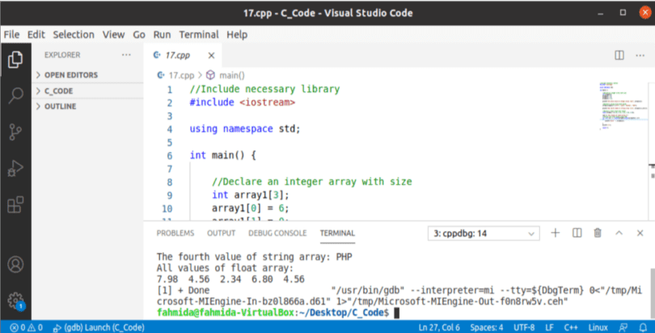Click the errors and warnings status indicator
This screenshot has height=333, width=655.
coord(27,327)
